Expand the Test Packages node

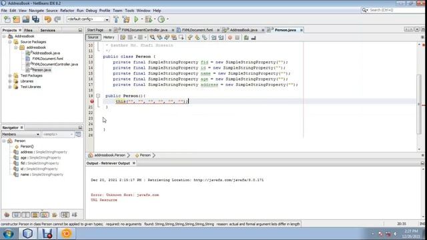pos(10,75)
